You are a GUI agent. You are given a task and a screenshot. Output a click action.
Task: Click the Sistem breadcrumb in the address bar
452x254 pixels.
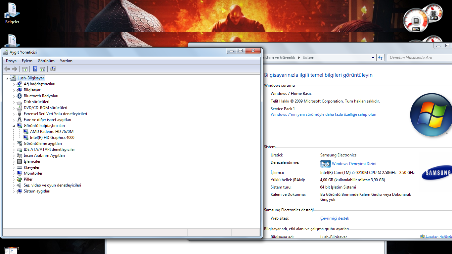click(x=308, y=58)
